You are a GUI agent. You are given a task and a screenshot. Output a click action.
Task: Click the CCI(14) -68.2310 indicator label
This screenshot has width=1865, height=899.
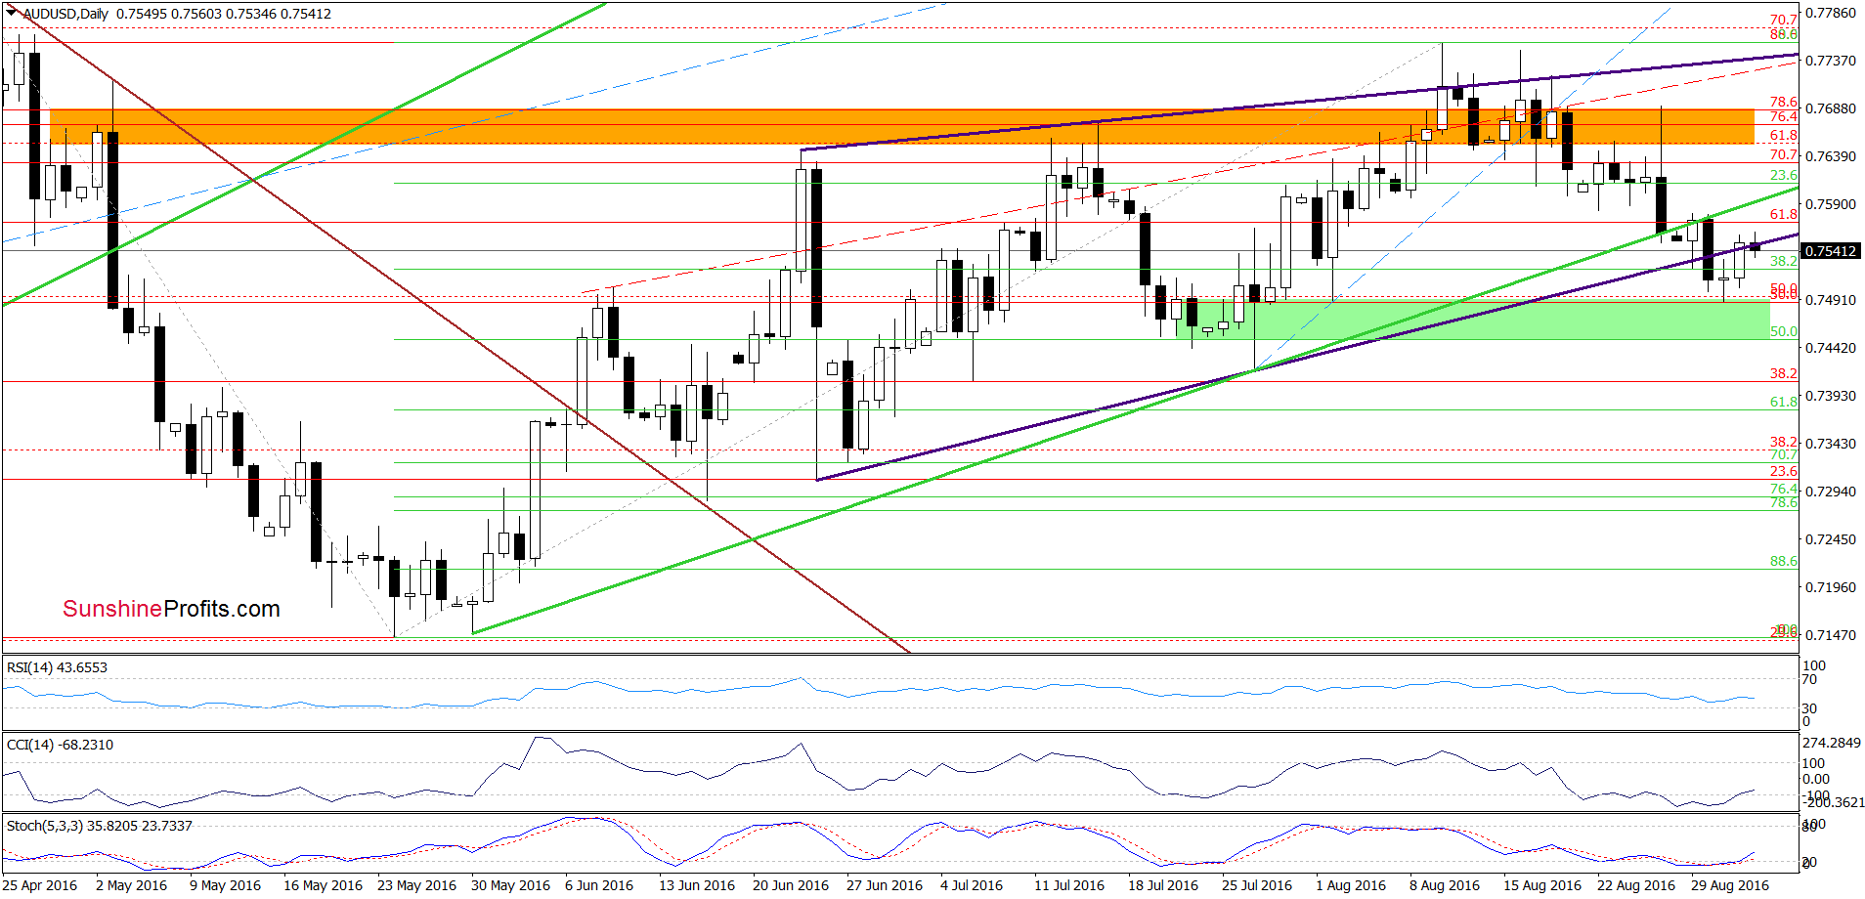60,745
